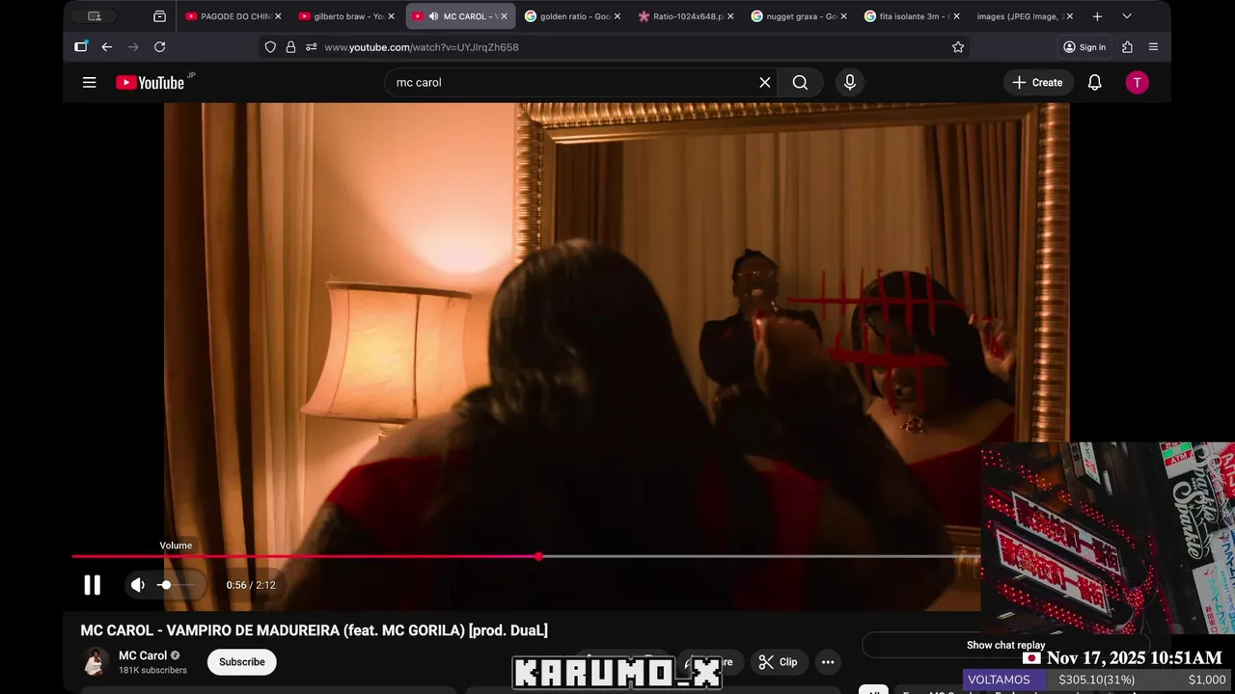Expand the list all tabs chevron
Image resolution: width=1235 pixels, height=694 pixels.
(x=1126, y=16)
